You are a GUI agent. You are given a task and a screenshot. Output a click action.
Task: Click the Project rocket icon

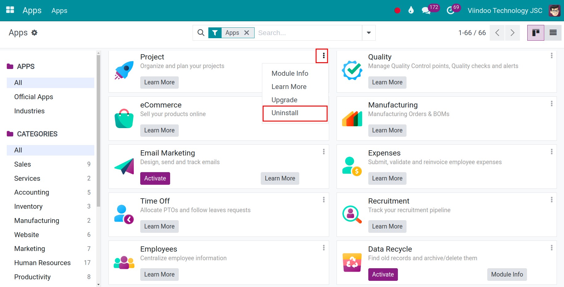(x=124, y=70)
